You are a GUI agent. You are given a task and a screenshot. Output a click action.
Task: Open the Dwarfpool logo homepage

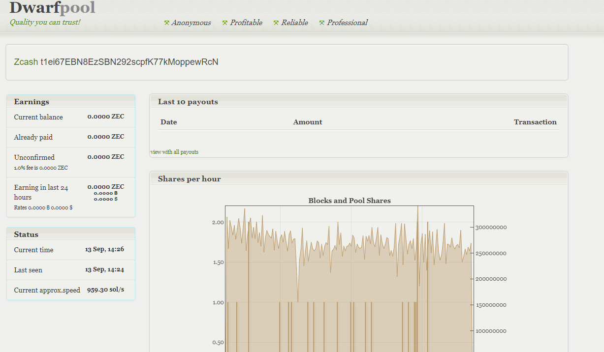tap(52, 8)
